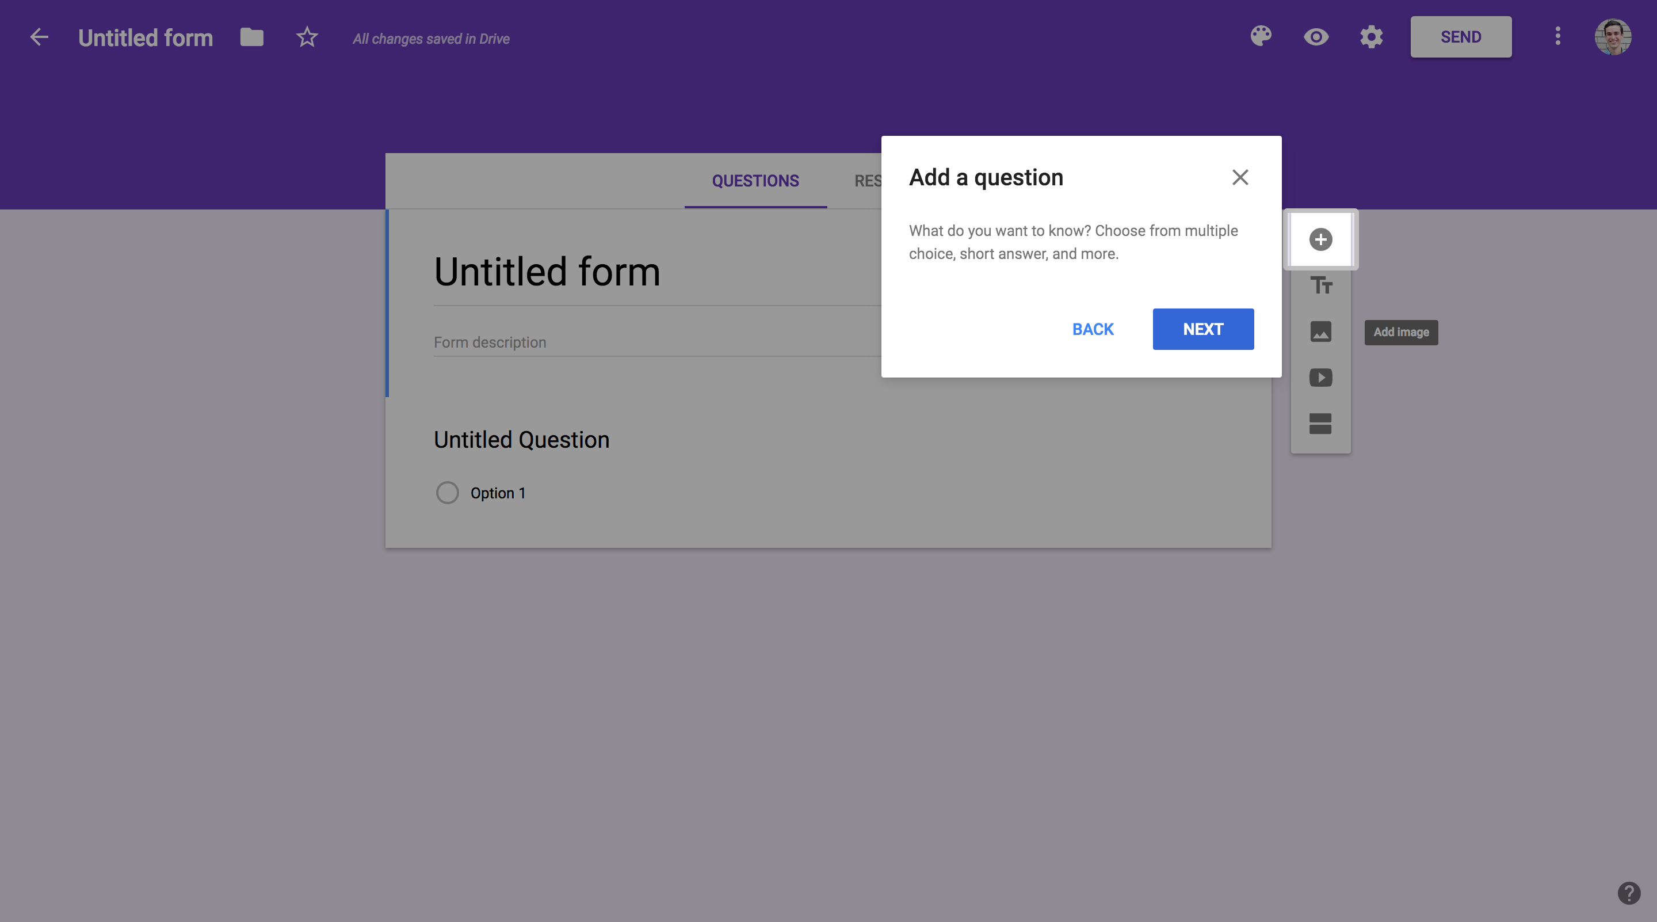Viewport: 1657px width, 922px height.
Task: Star this form
Action: point(307,37)
